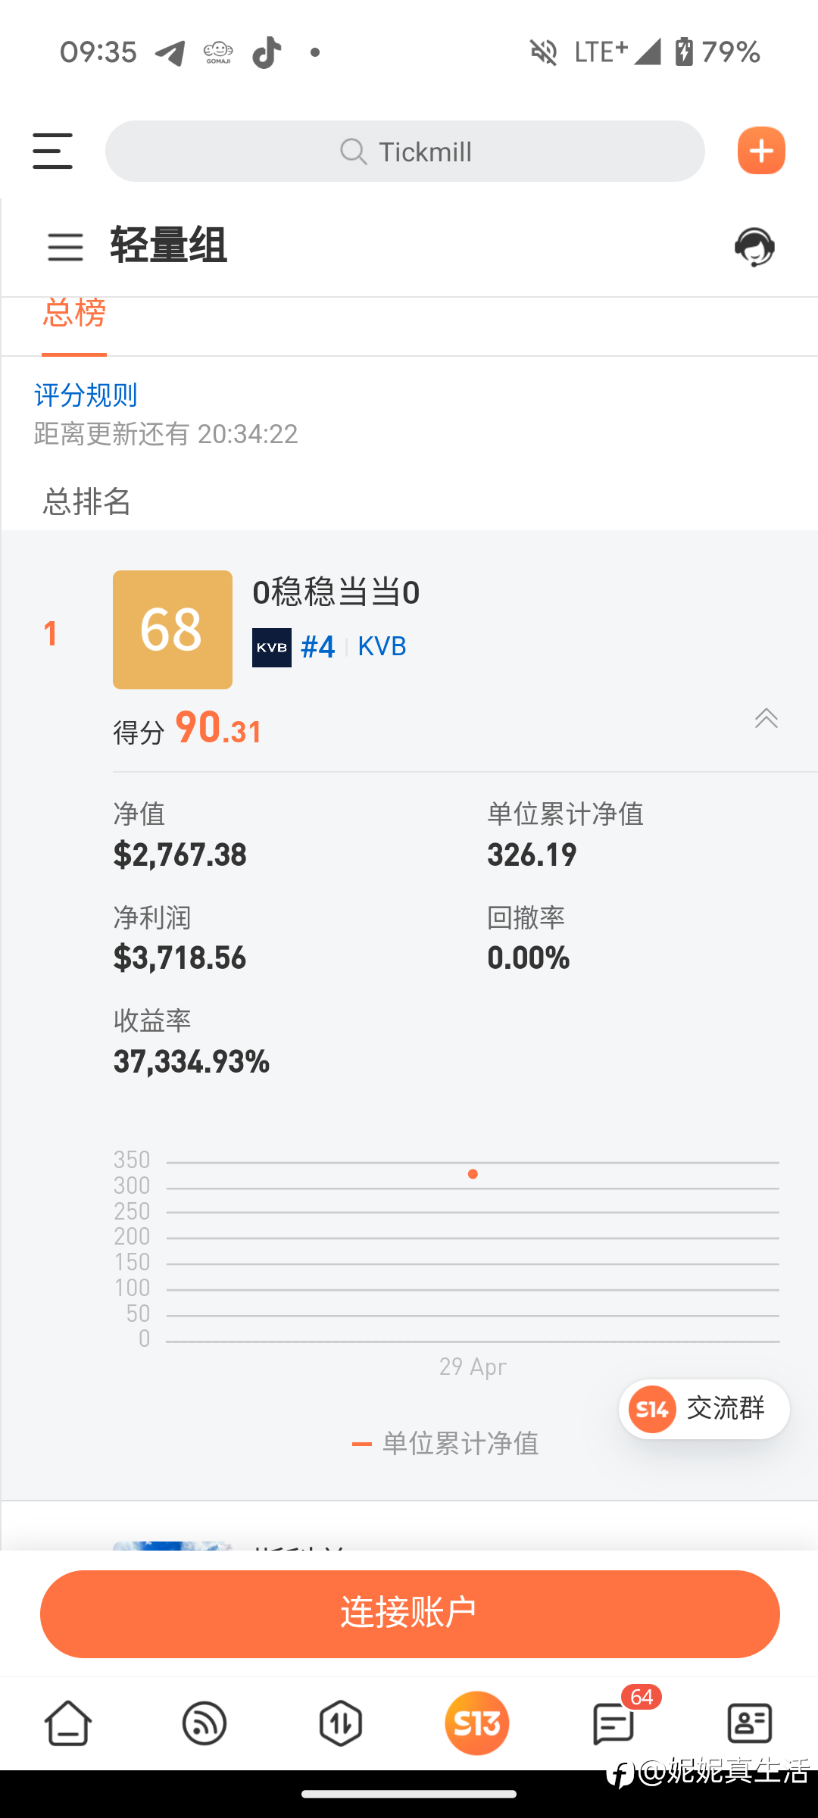Viewport: 818px width, 1818px height.
Task: Select the 总榜 tab
Action: 74,314
